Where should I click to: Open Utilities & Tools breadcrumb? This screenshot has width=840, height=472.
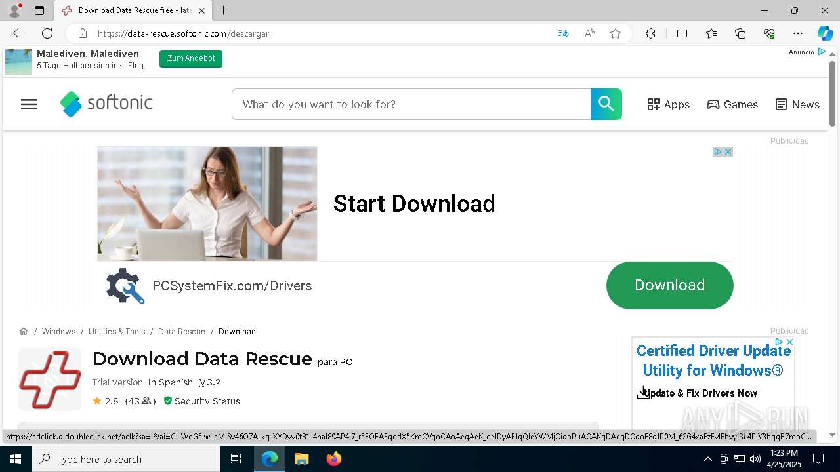coord(117,332)
